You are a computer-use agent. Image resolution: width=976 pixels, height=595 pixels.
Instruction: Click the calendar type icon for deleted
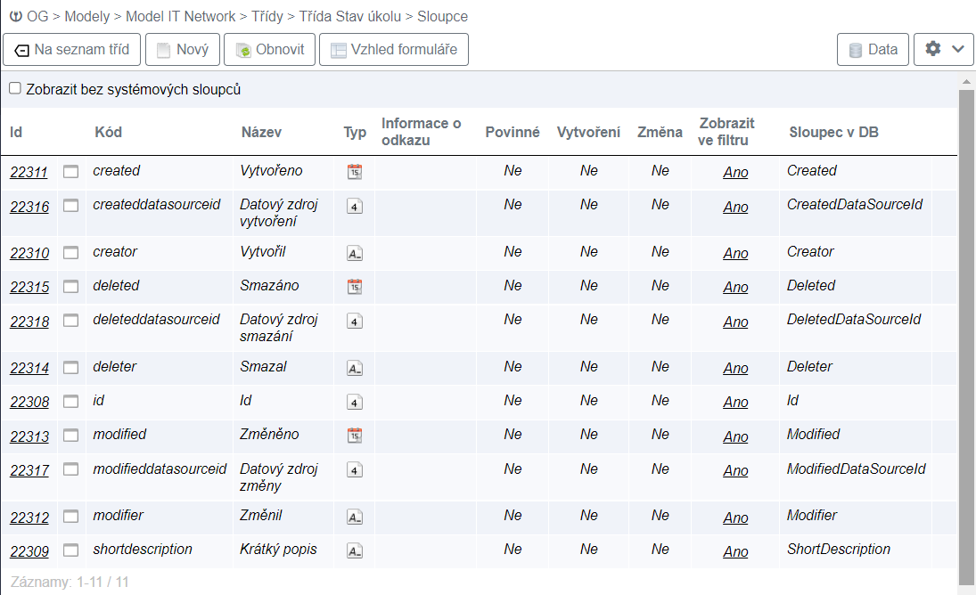coord(355,287)
